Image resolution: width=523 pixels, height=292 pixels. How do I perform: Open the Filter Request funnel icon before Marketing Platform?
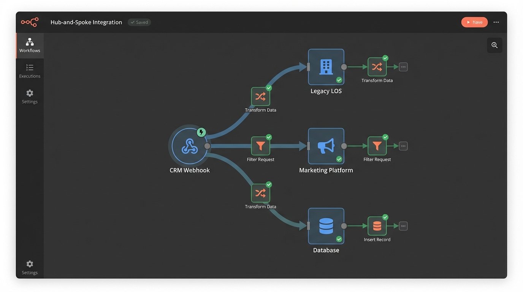click(260, 146)
